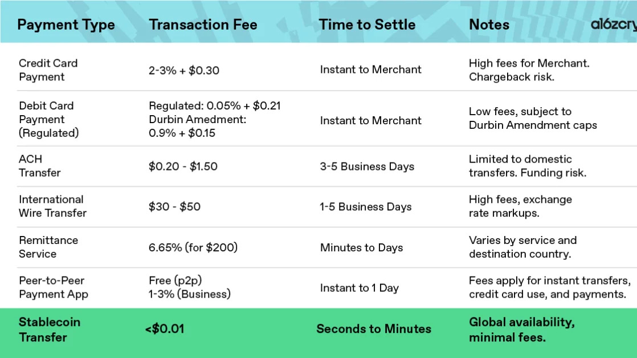Click the $0.20 - $1.50 fee cell
Viewport: 637px width, 358px height.
[x=183, y=166]
